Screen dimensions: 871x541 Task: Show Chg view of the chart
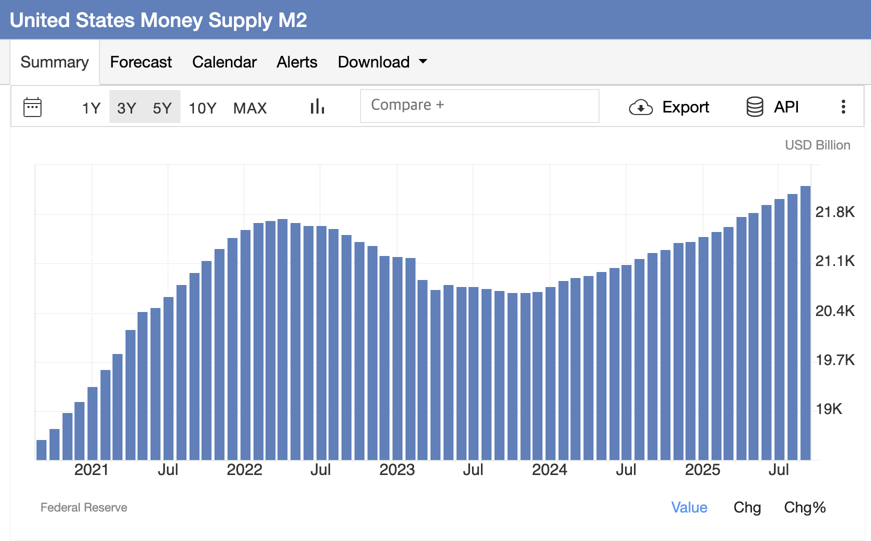747,507
